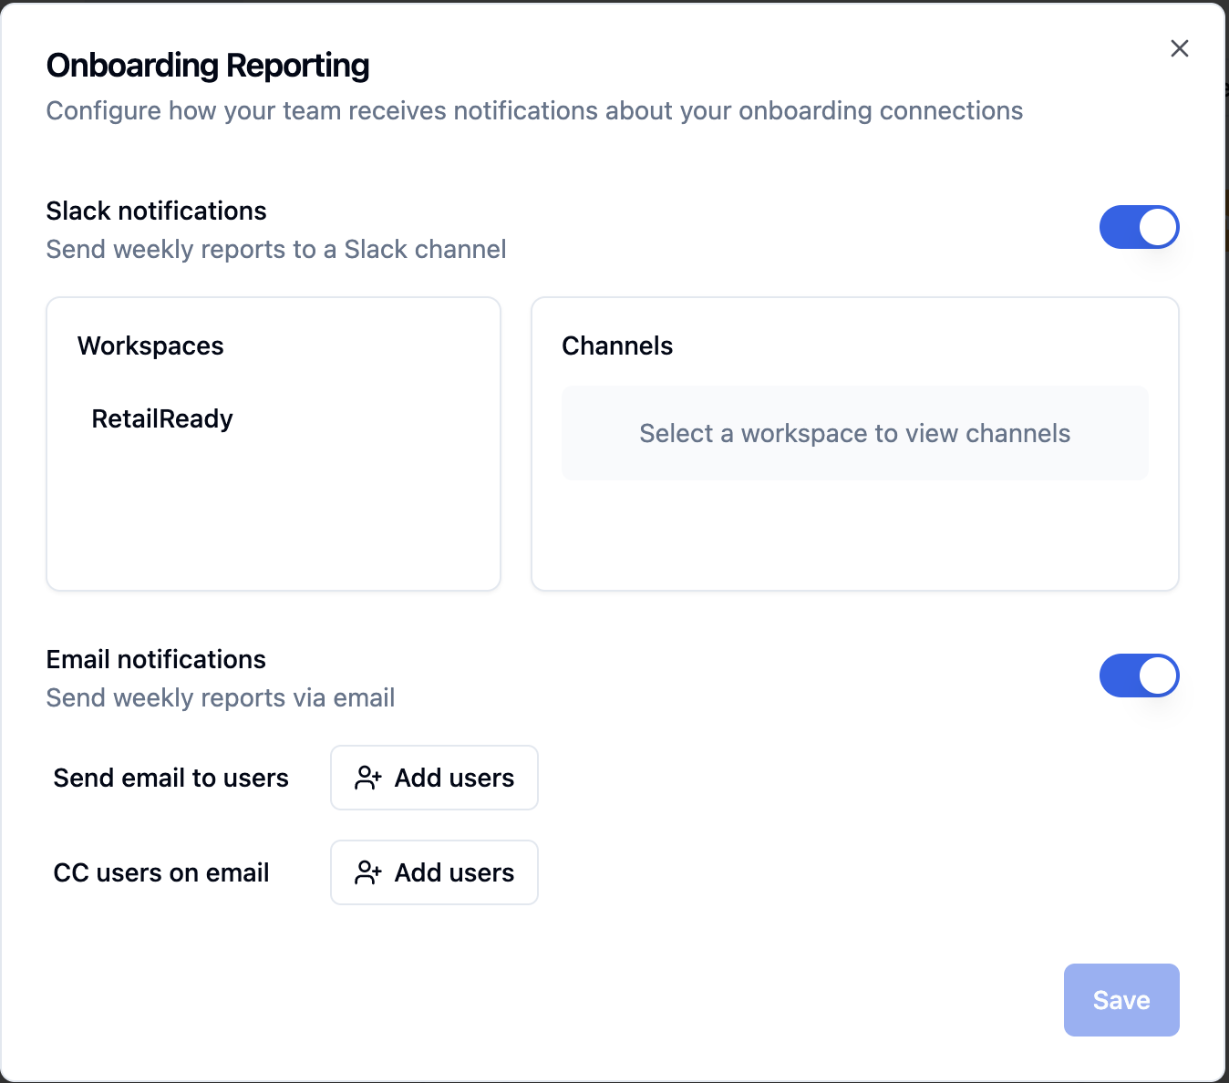Add users for Send email to users

click(x=434, y=778)
